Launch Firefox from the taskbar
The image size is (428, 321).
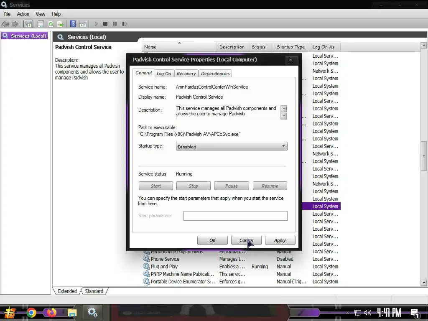(x=51, y=312)
